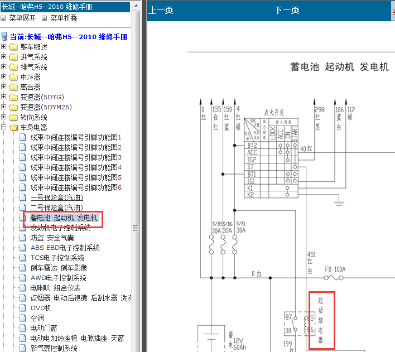This screenshot has width=395, height=352.
Task: Expand the 排气系统 folder node
Action: click(3, 67)
